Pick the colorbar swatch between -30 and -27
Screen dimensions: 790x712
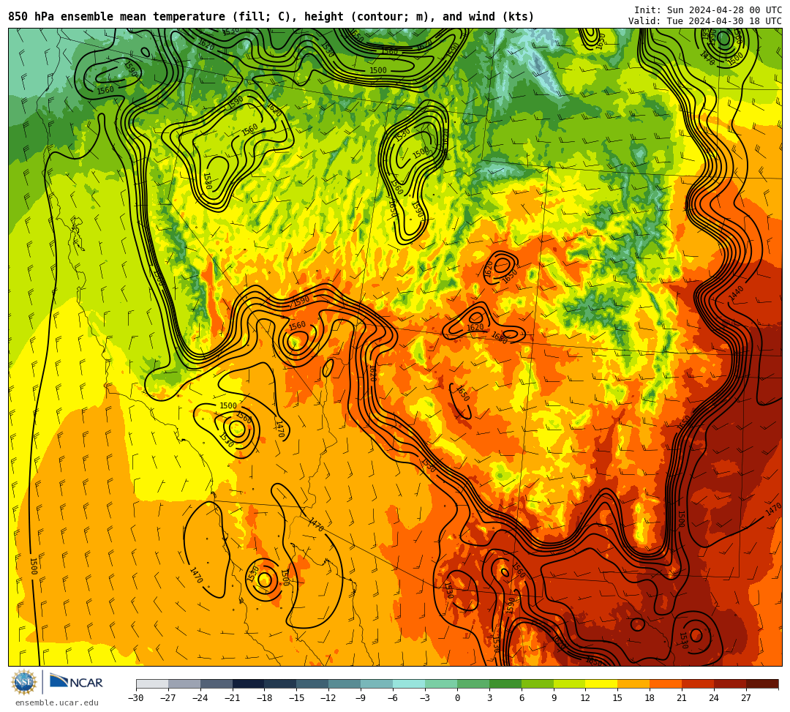click(152, 683)
